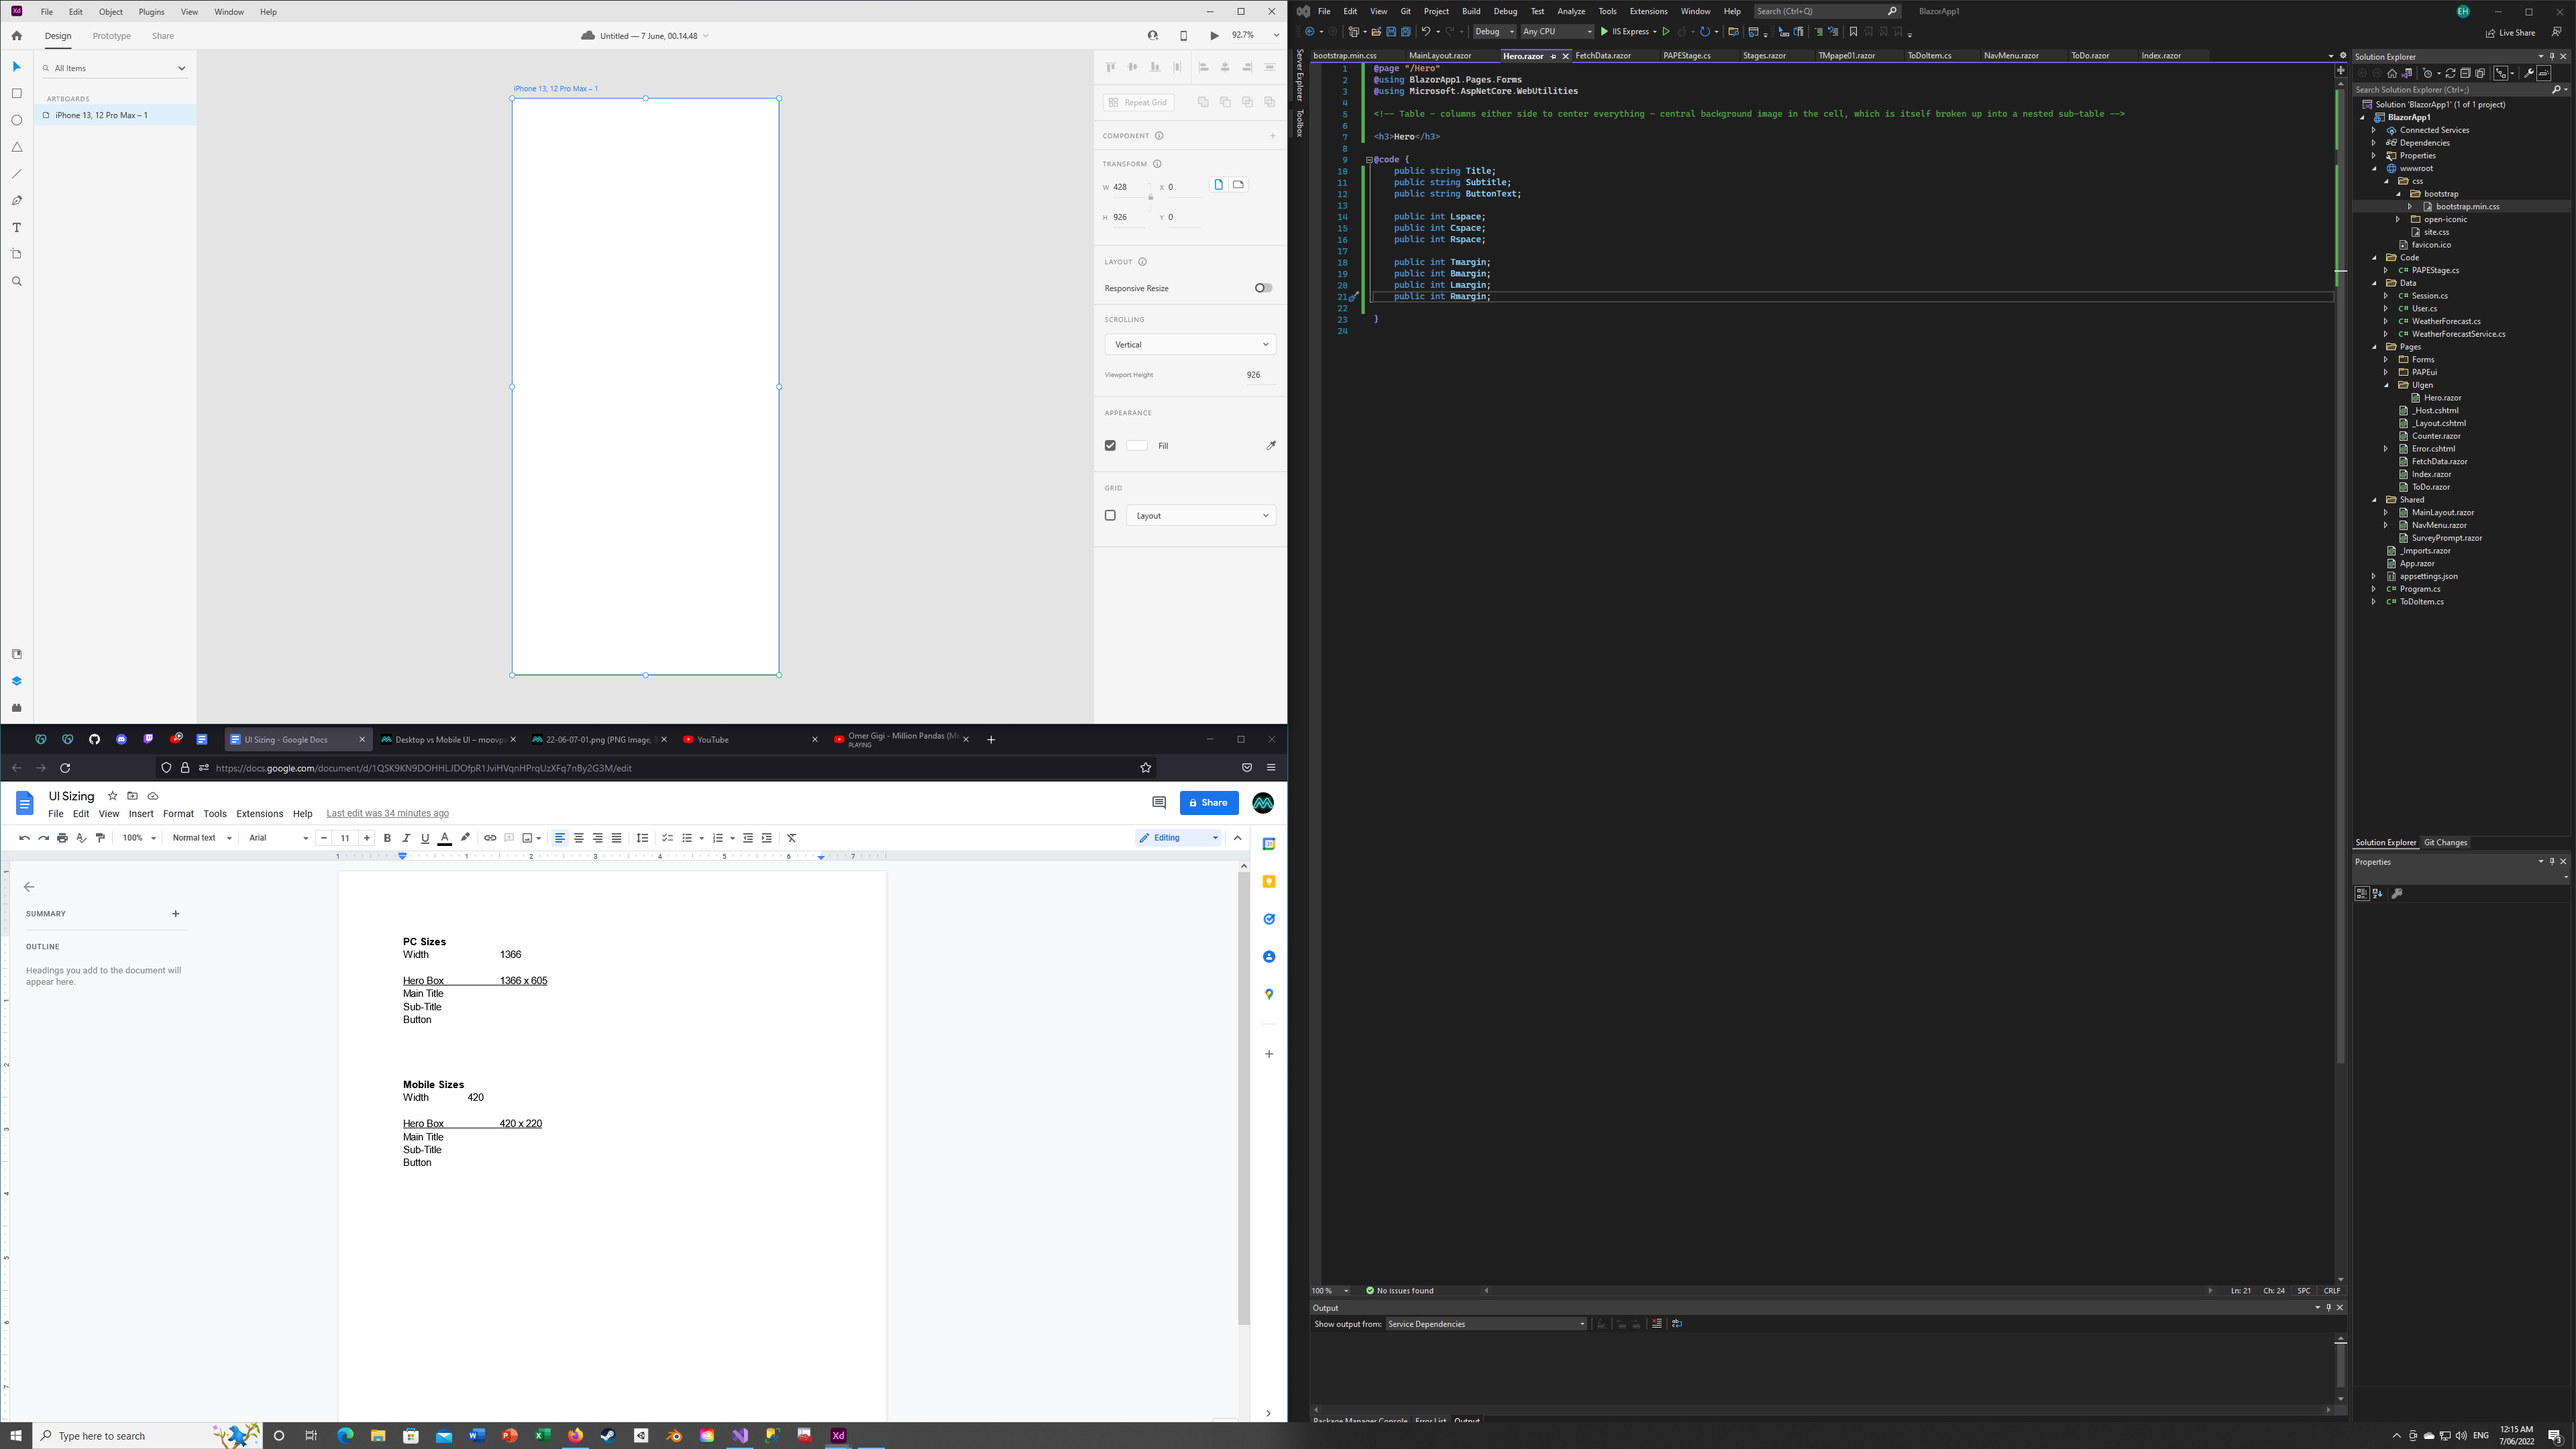2576x1449 pixels.
Task: Star the UI Sizing document
Action: pos(112,796)
